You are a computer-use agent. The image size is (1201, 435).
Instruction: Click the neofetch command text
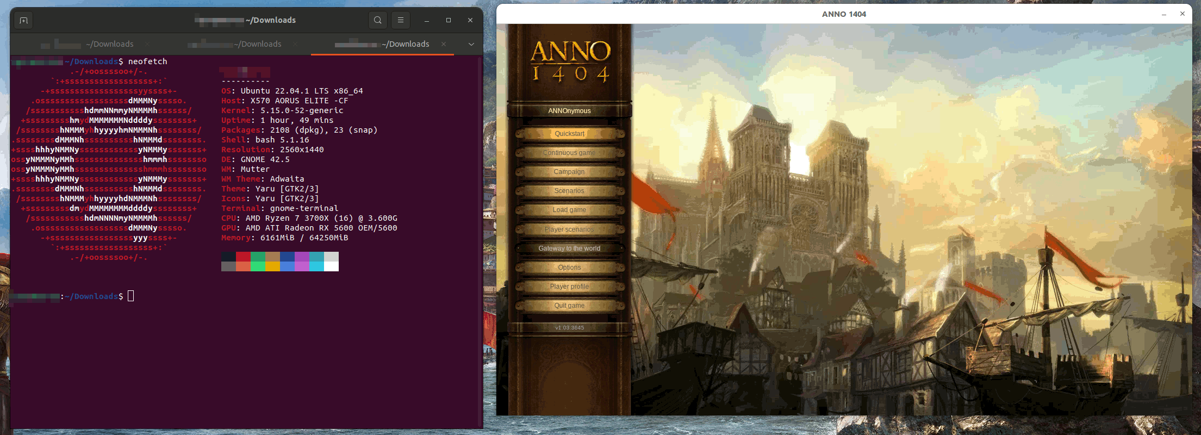coord(147,61)
